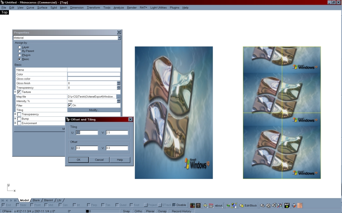Click the dark round Octane icon in bottom toolbar

198,205
